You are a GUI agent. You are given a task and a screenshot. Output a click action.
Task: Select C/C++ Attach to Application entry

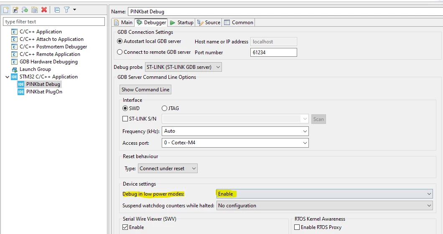(x=51, y=39)
